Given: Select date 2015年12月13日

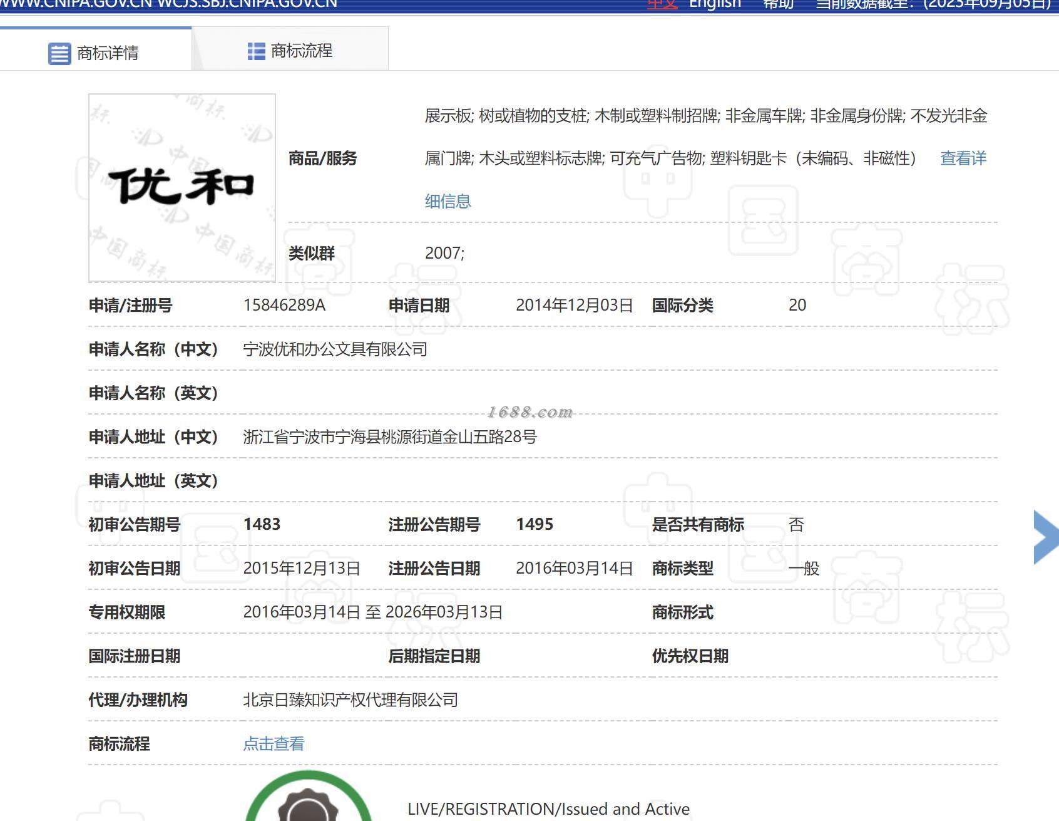Looking at the screenshot, I should [302, 568].
